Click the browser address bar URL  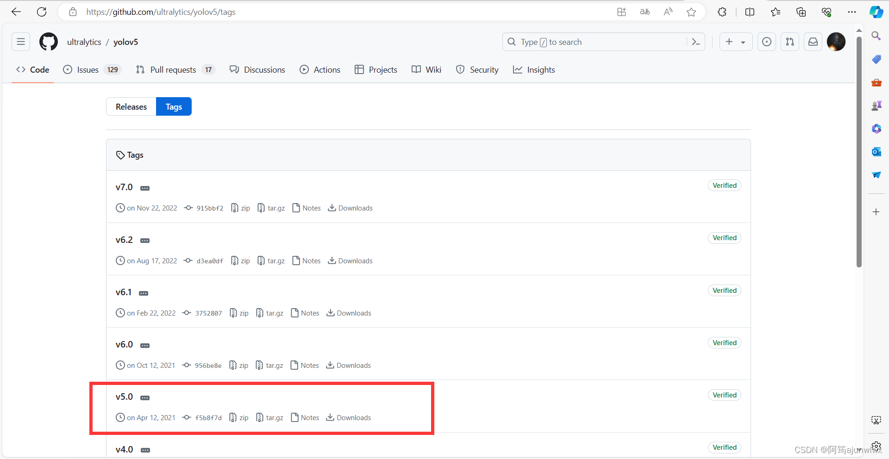[161, 12]
